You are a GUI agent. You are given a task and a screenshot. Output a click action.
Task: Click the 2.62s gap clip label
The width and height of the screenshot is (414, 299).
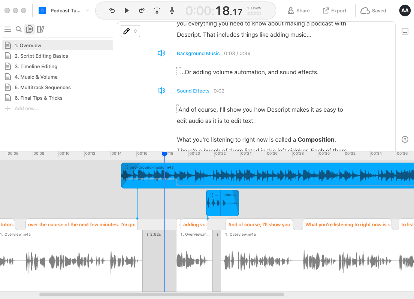(x=154, y=234)
